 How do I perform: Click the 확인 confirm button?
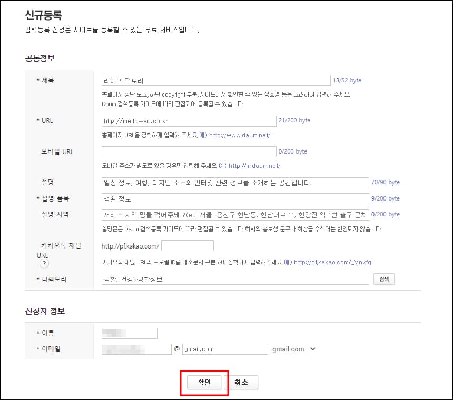[204, 383]
